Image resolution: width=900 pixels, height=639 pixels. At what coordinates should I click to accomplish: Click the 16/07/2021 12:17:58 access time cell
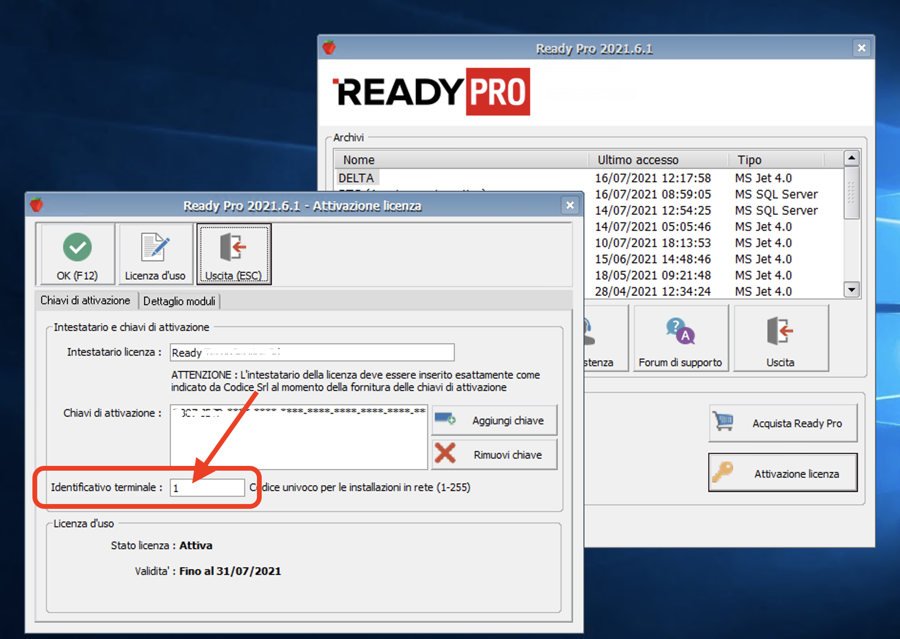click(x=653, y=178)
